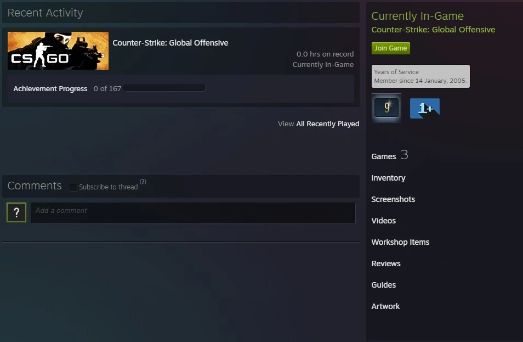Open the Screenshots section
Viewport: 523px width, 342px height.
click(393, 199)
